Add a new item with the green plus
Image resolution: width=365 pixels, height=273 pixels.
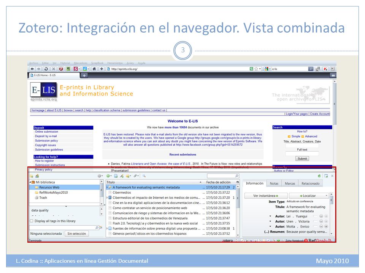tap(108, 176)
